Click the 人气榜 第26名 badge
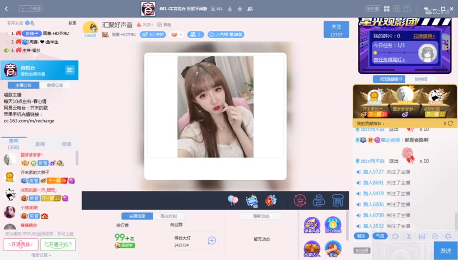The image size is (458, 260). point(226,35)
